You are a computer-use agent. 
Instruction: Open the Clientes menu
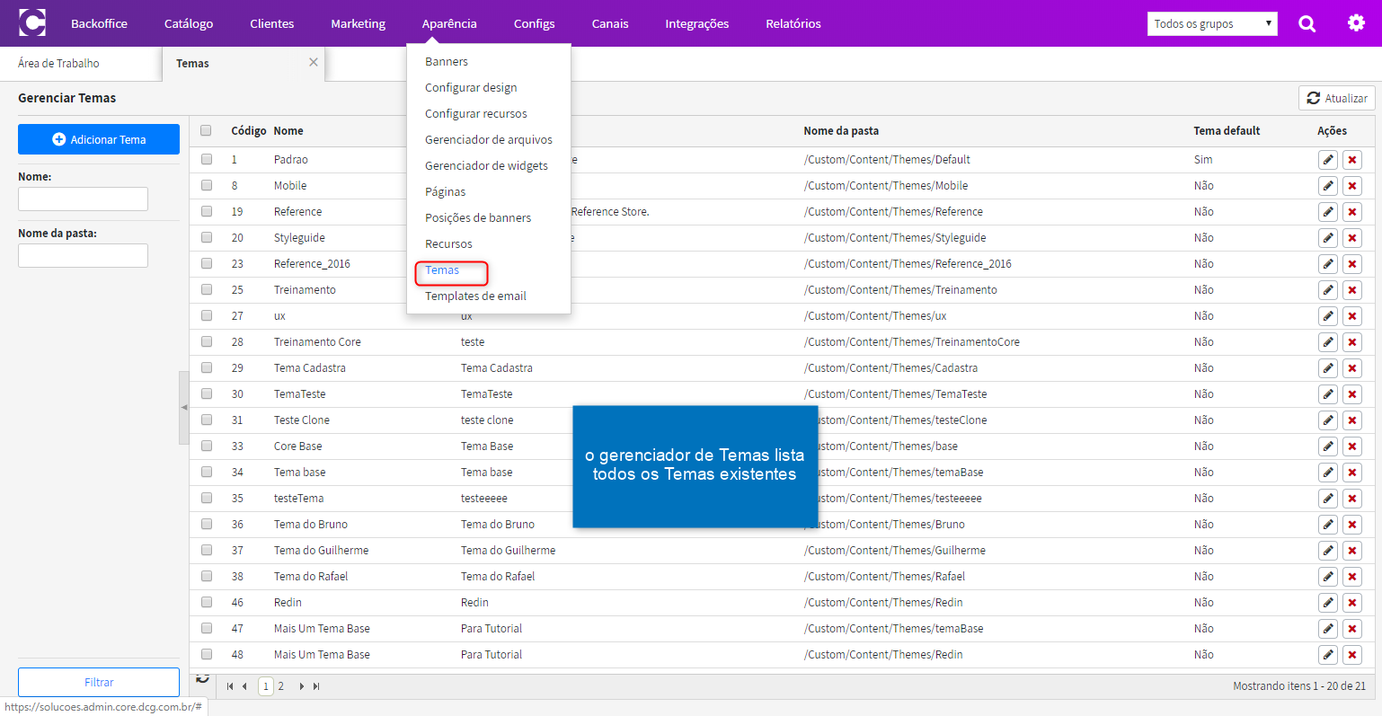pyautogui.click(x=271, y=23)
